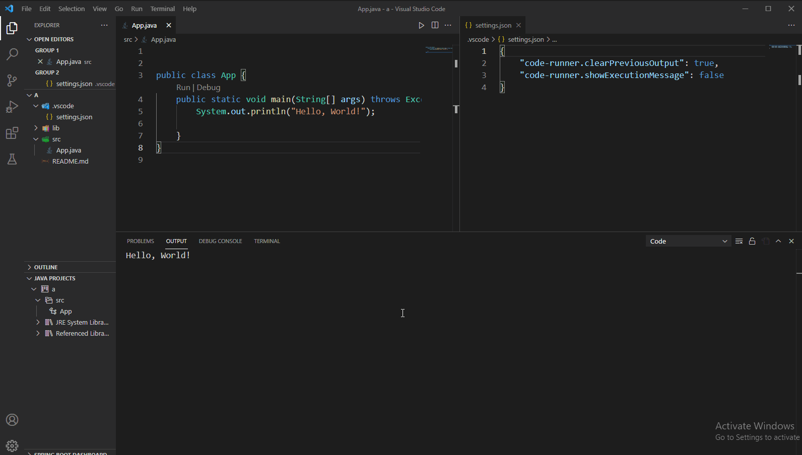This screenshot has width=802, height=455.
Task: Open the Manage gear icon
Action: [12, 446]
